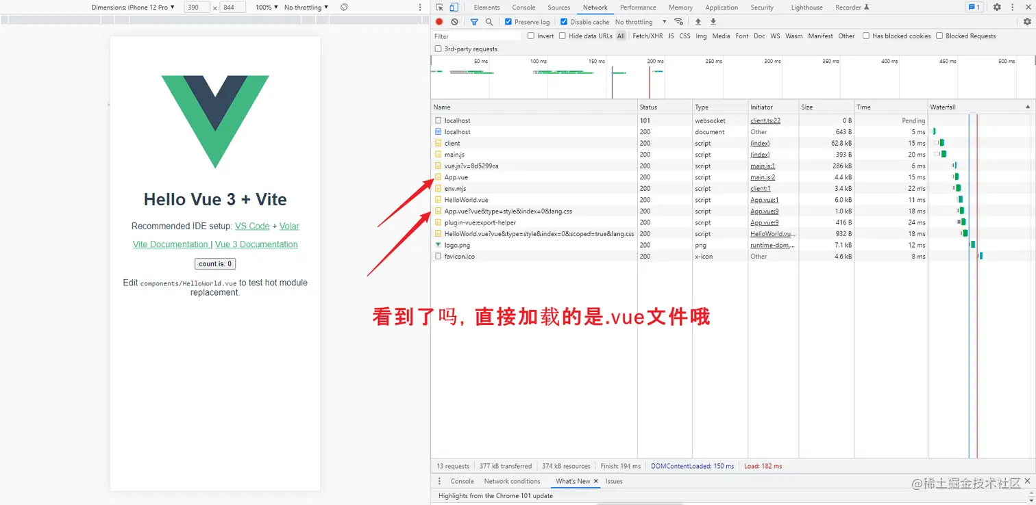Viewport: 1036px width, 505px height.
Task: Toggle Preserve log checkbox
Action: tap(508, 22)
